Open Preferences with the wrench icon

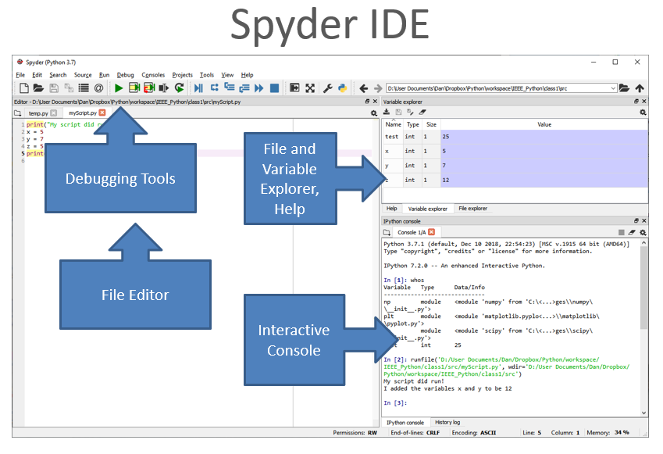pyautogui.click(x=328, y=88)
